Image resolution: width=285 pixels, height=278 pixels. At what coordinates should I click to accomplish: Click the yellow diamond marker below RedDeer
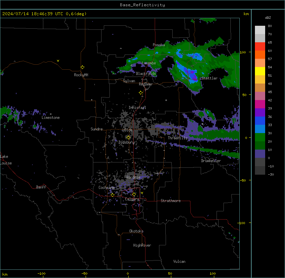(141, 93)
